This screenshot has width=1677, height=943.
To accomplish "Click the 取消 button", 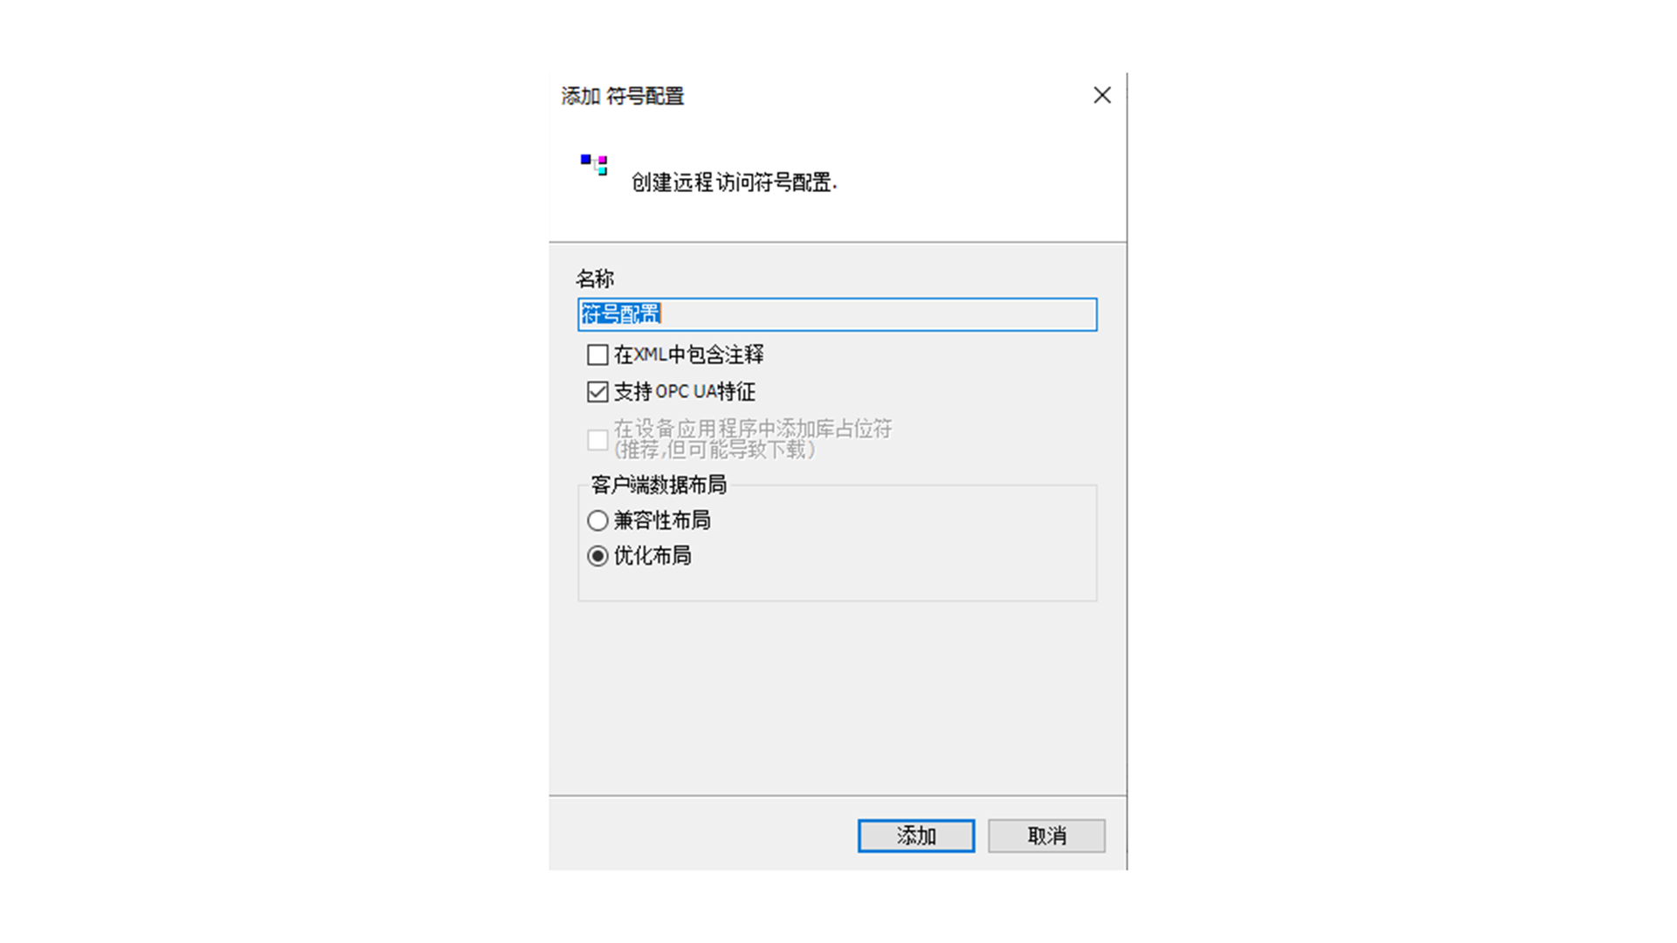I will [x=1046, y=836].
